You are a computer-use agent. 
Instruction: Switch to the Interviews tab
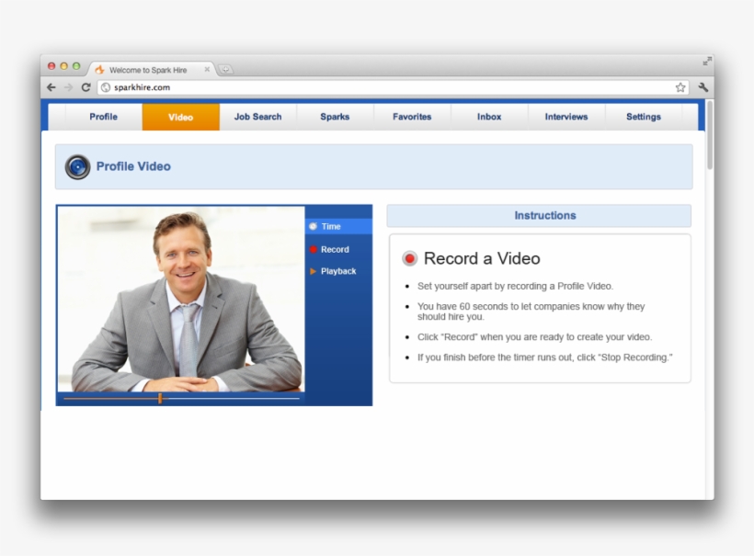tap(565, 117)
